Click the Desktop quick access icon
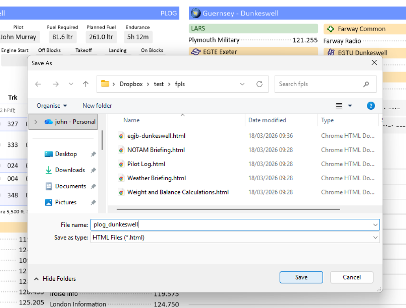The image size is (406, 308). [x=49, y=154]
